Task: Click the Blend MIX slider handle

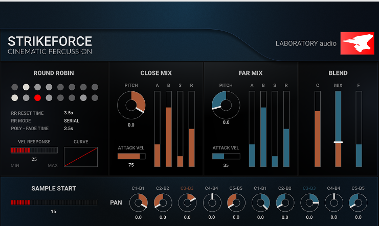Action: (338, 142)
